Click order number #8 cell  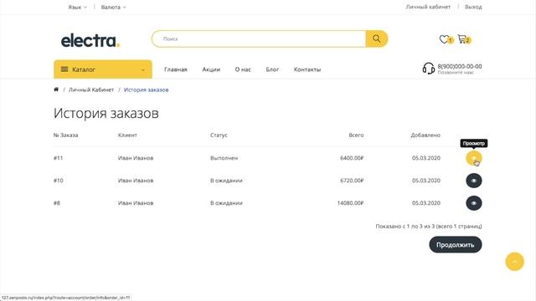tap(57, 203)
